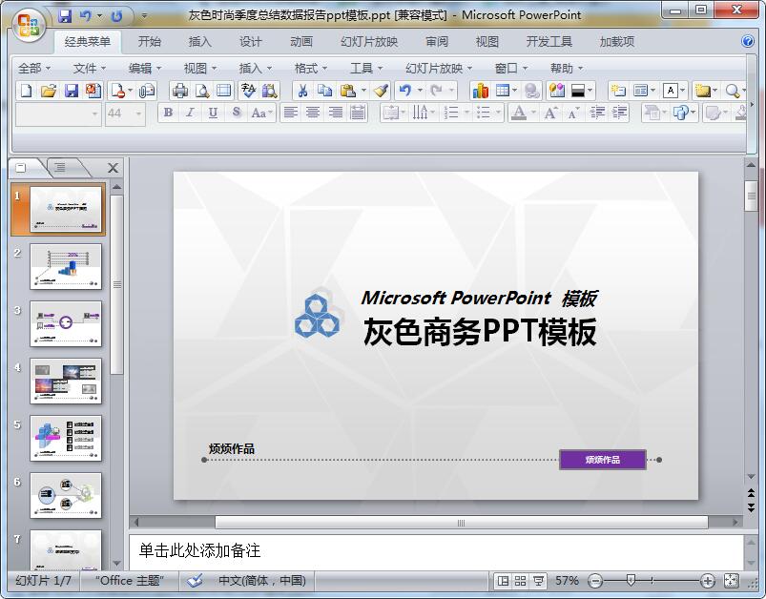Click the New Slide icon
The image size is (766, 599).
pos(618,91)
